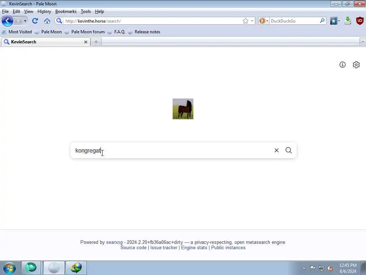Open a new tab with the plus button
366x275 pixels.
coord(96,42)
